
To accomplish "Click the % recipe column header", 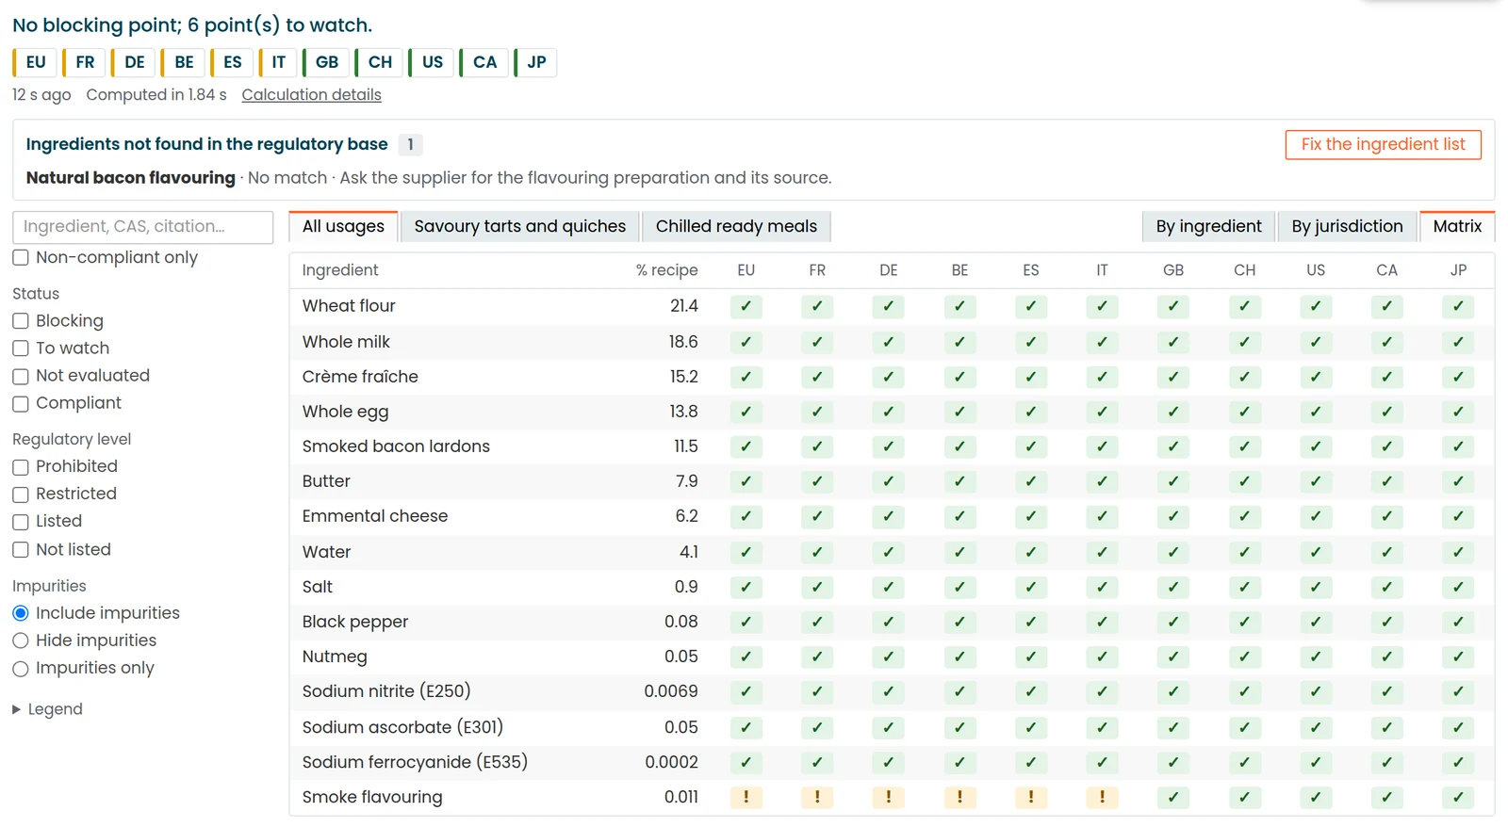I will tap(666, 270).
